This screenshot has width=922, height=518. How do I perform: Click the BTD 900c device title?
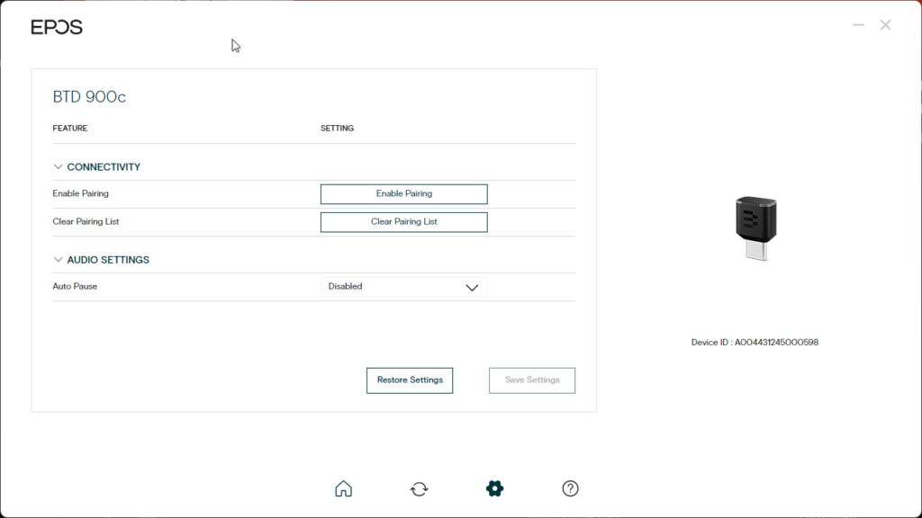coord(89,97)
